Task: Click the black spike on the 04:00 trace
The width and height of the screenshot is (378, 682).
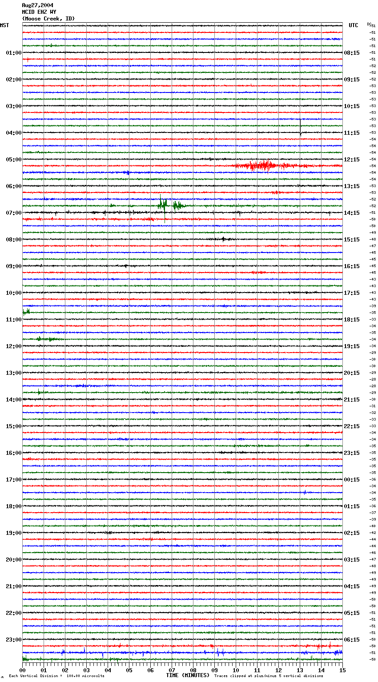Action: (x=301, y=128)
